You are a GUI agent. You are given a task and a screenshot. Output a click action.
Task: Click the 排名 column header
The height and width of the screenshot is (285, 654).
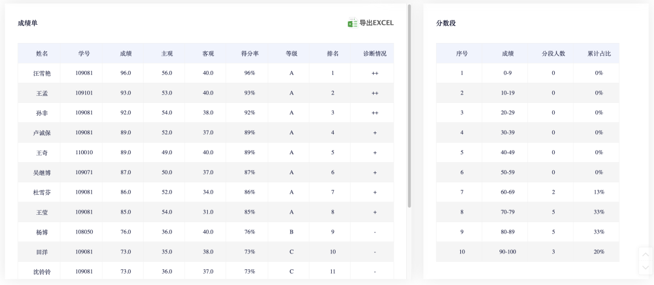pyautogui.click(x=332, y=53)
